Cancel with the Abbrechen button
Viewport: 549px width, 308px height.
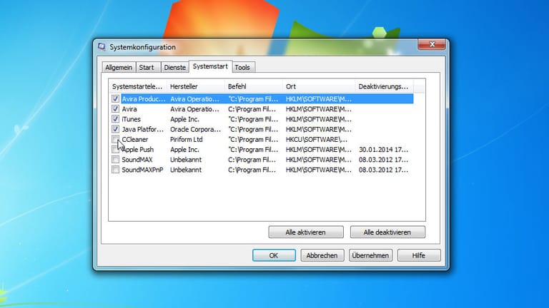[322, 255]
